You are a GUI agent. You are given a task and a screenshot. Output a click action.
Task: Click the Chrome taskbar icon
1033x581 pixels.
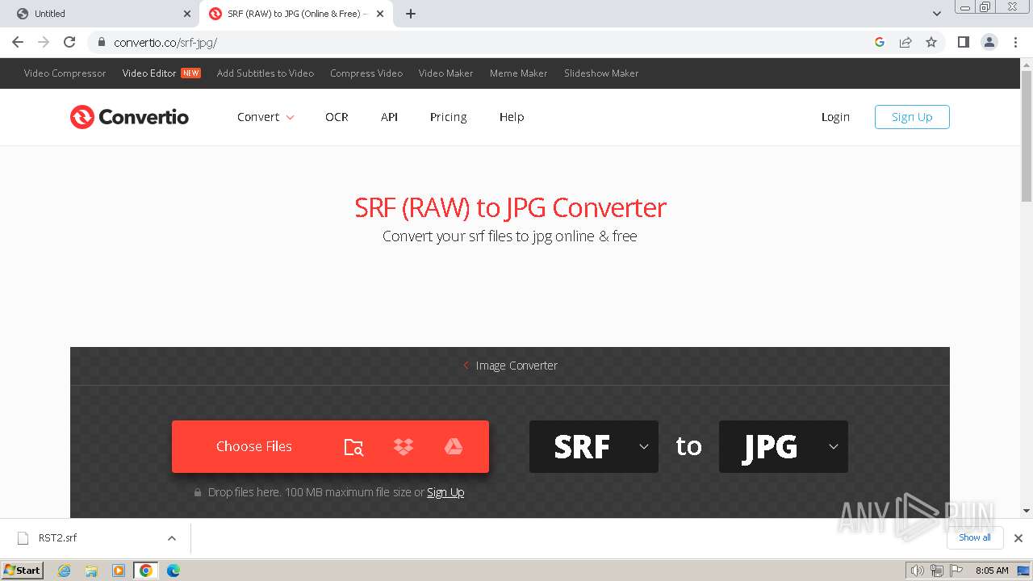click(146, 571)
